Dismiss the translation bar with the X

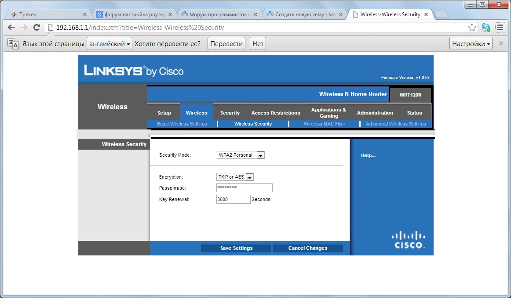(x=501, y=43)
